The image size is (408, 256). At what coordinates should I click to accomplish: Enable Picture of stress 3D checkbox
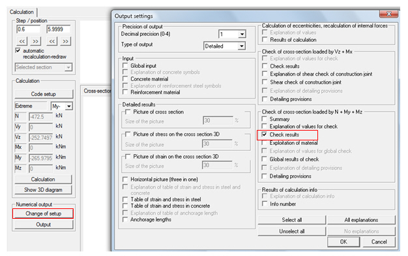pos(128,135)
